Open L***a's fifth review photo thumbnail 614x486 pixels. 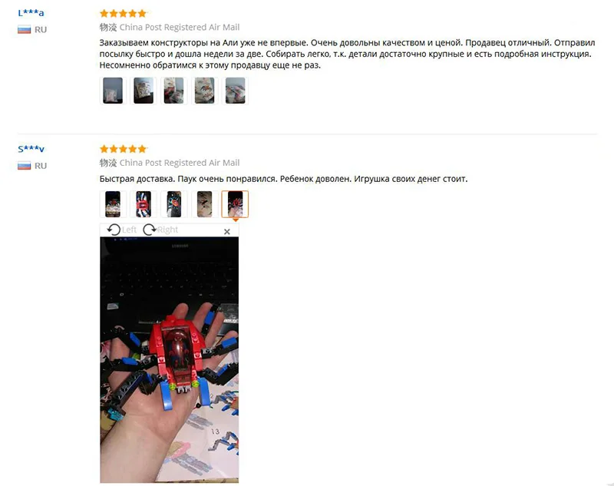click(x=235, y=91)
